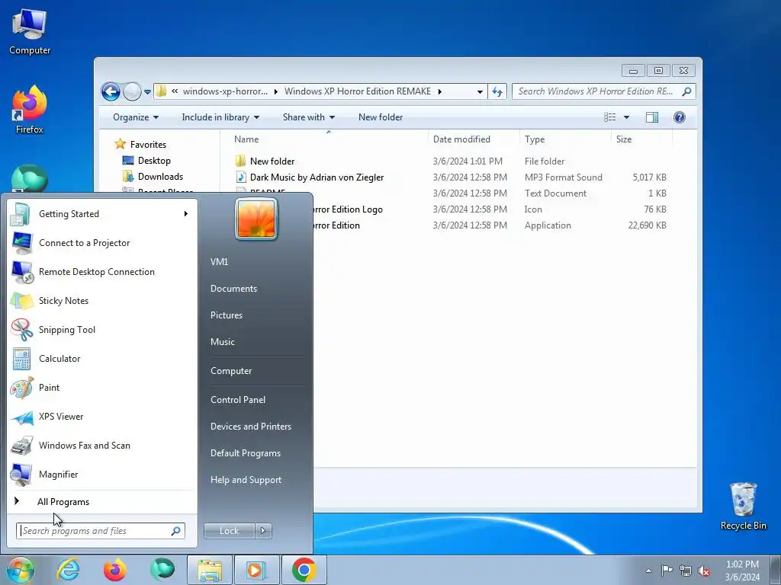Launch Sticky Notes
This screenshot has width=781, height=585.
(x=102, y=300)
